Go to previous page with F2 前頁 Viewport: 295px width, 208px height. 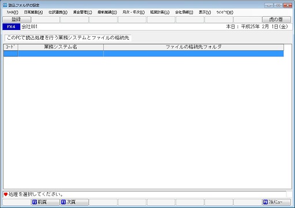click(46, 202)
